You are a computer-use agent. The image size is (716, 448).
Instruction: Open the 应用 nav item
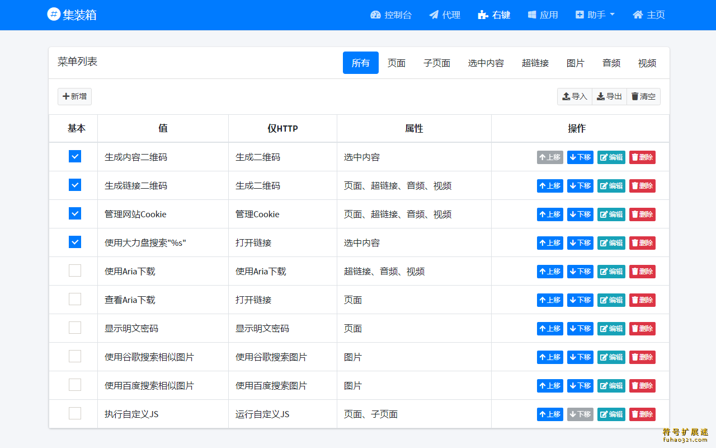coord(543,15)
